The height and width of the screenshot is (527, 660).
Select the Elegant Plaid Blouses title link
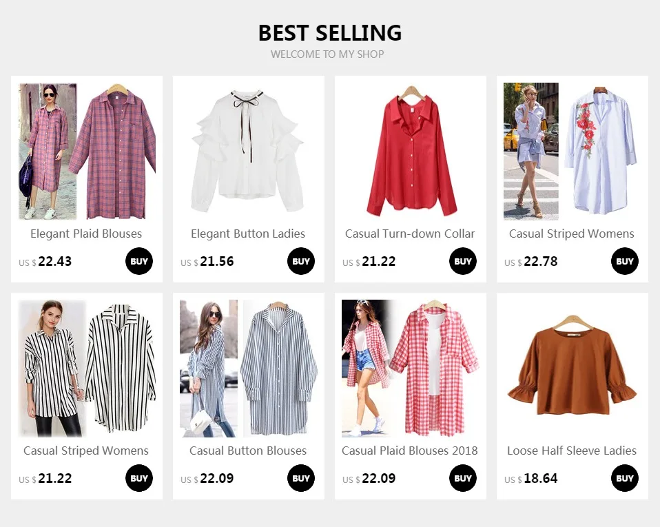click(x=86, y=234)
